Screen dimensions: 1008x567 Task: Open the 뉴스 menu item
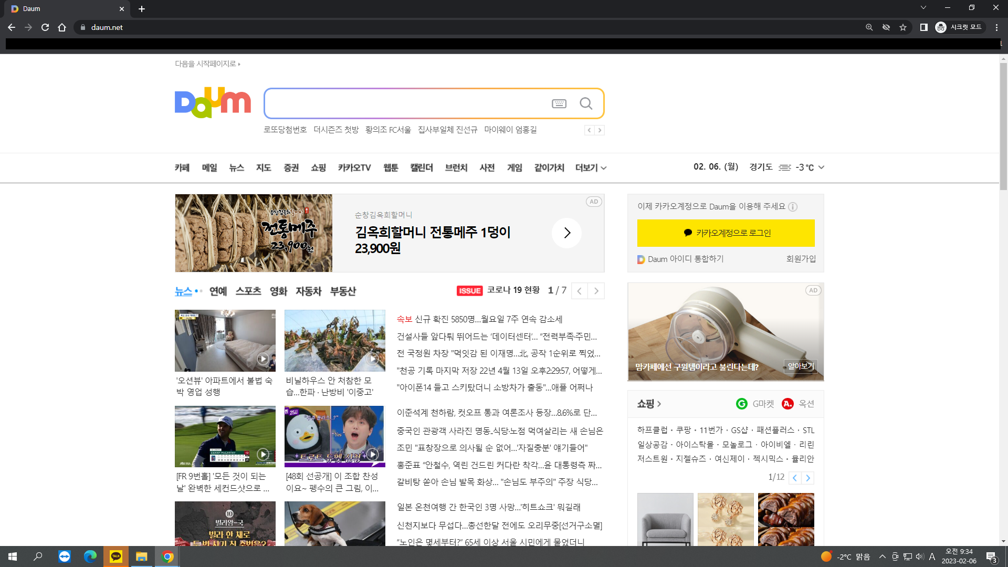click(x=237, y=168)
